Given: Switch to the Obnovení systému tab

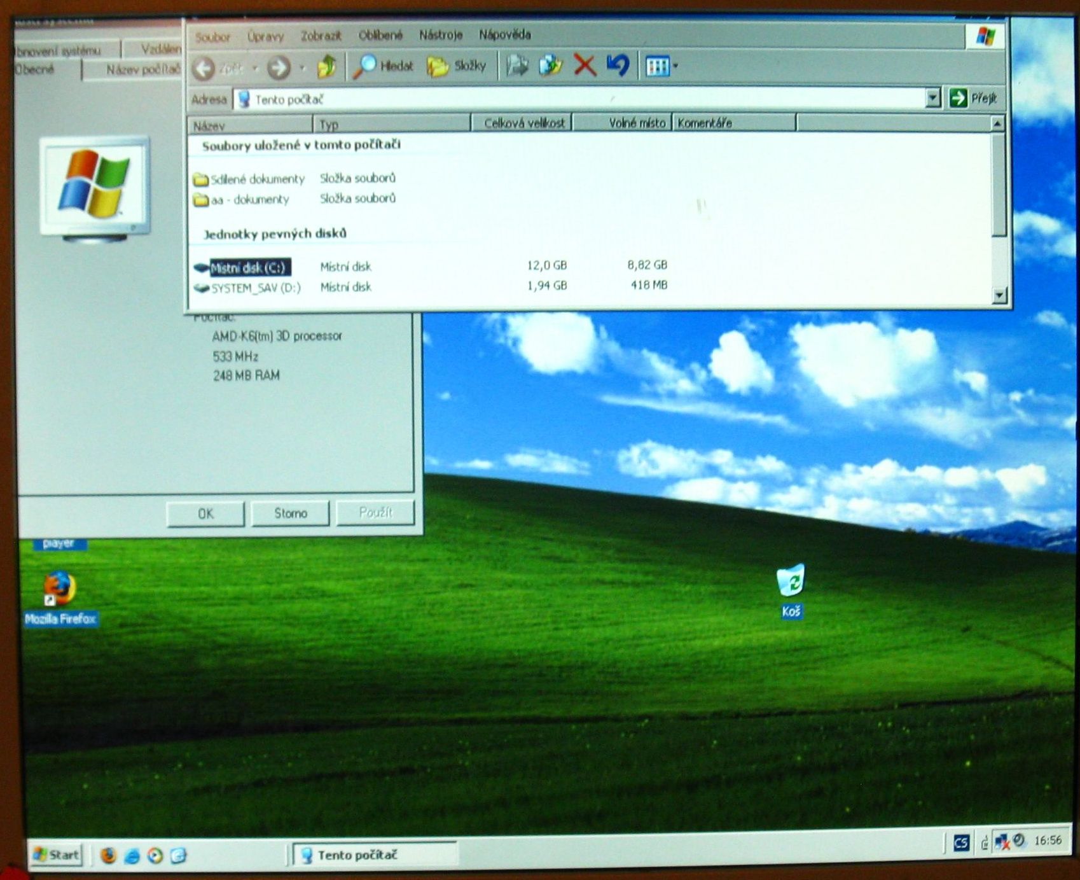Looking at the screenshot, I should 67,50.
